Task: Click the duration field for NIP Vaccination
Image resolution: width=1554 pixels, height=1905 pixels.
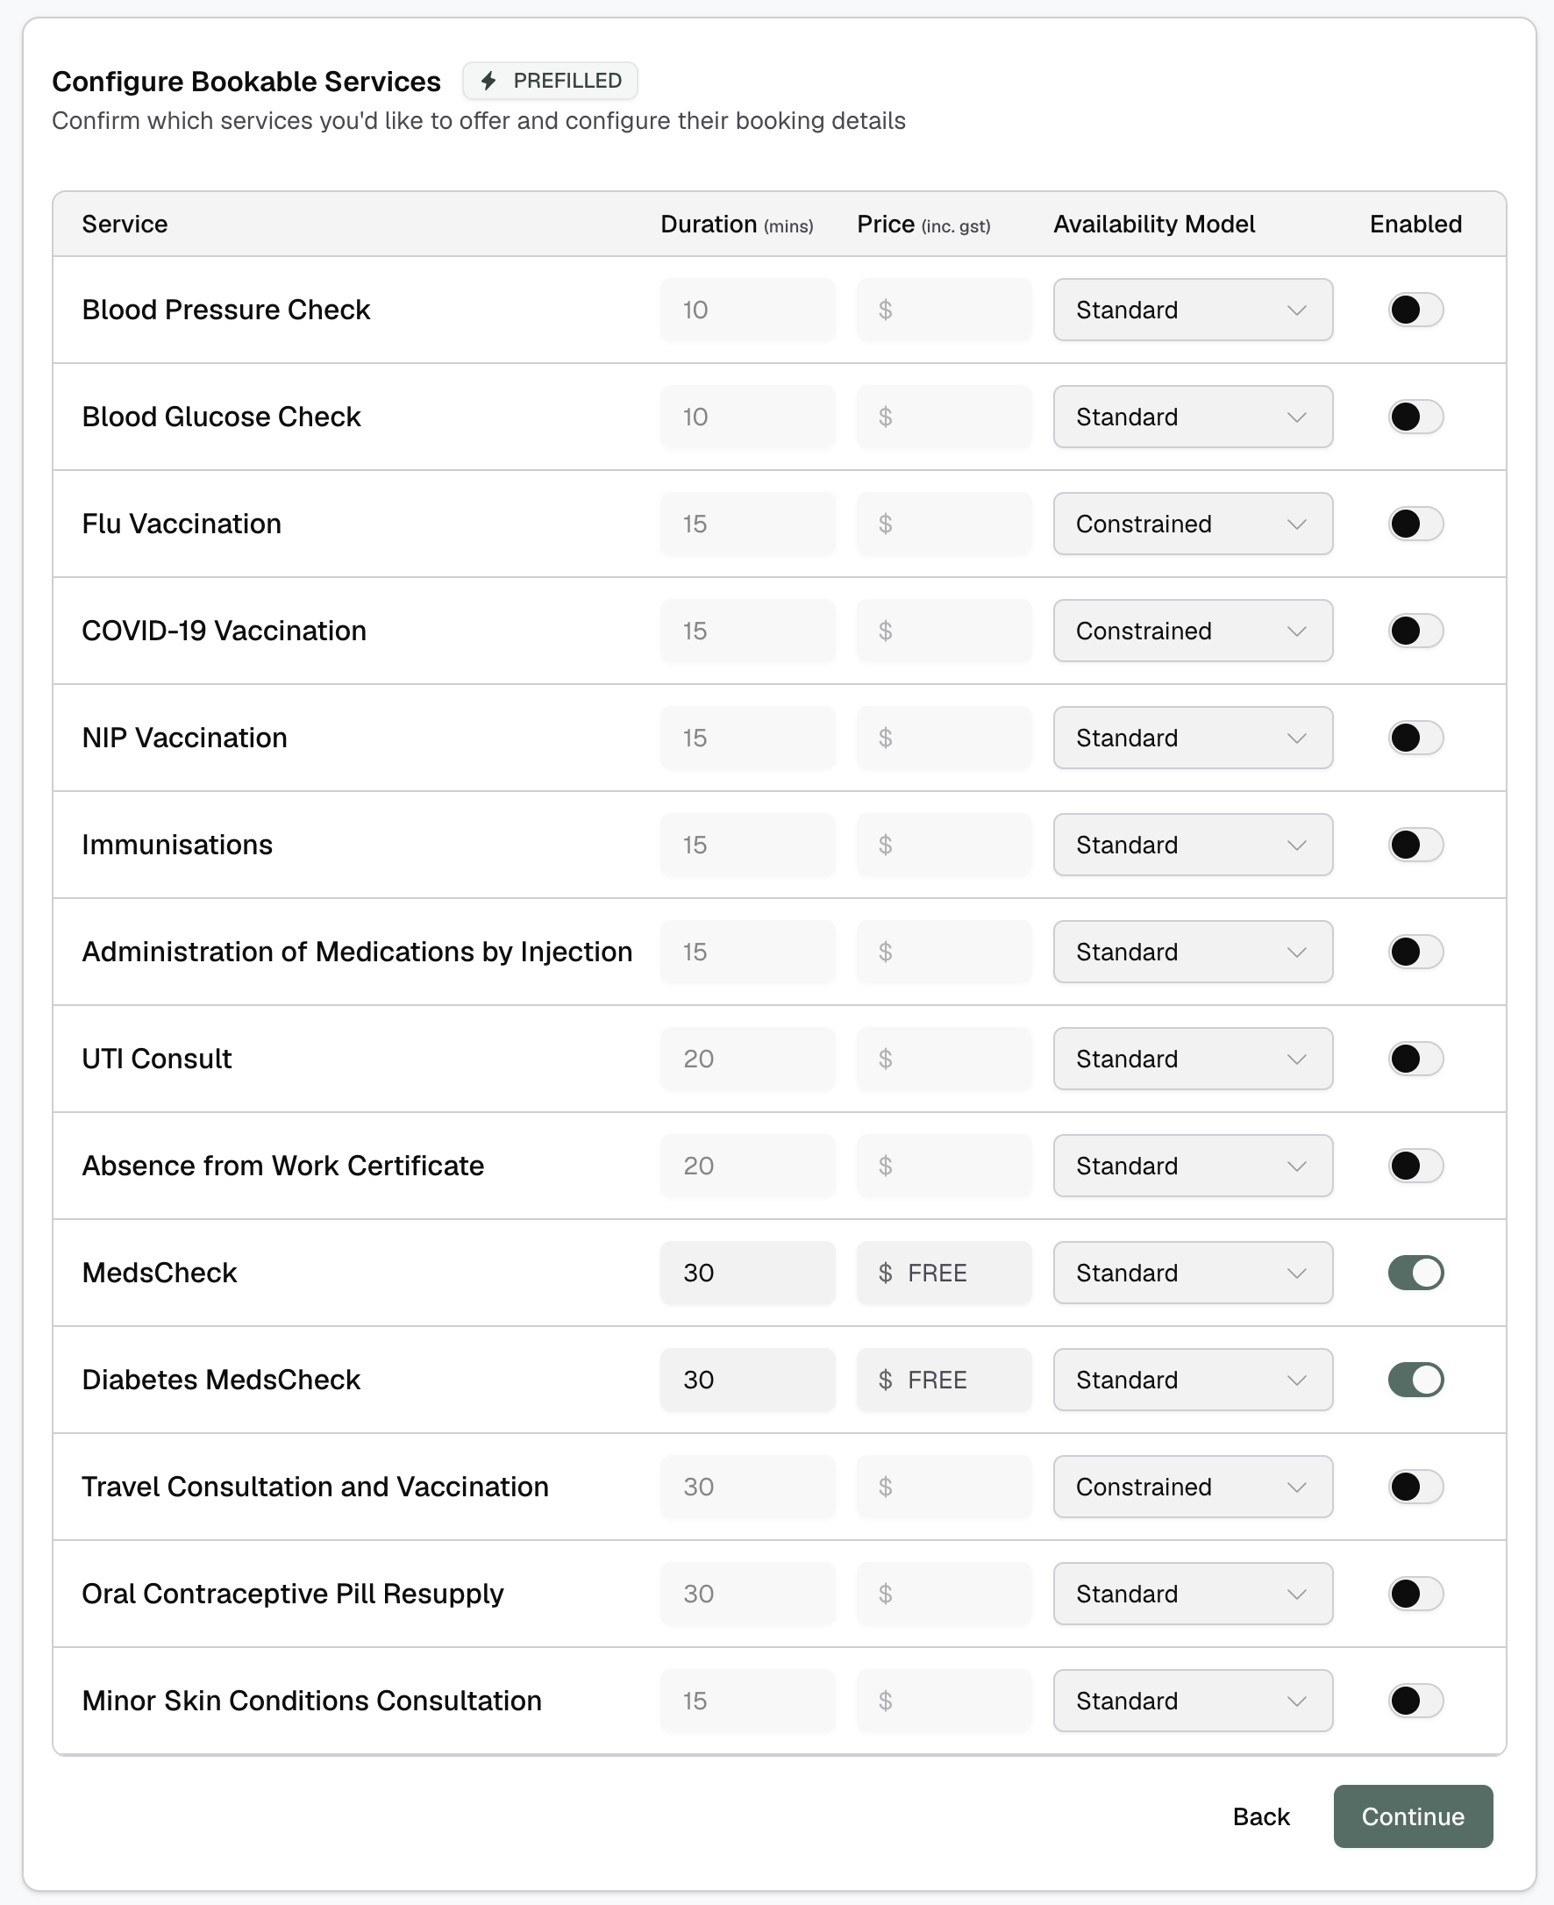Action: tap(747, 738)
